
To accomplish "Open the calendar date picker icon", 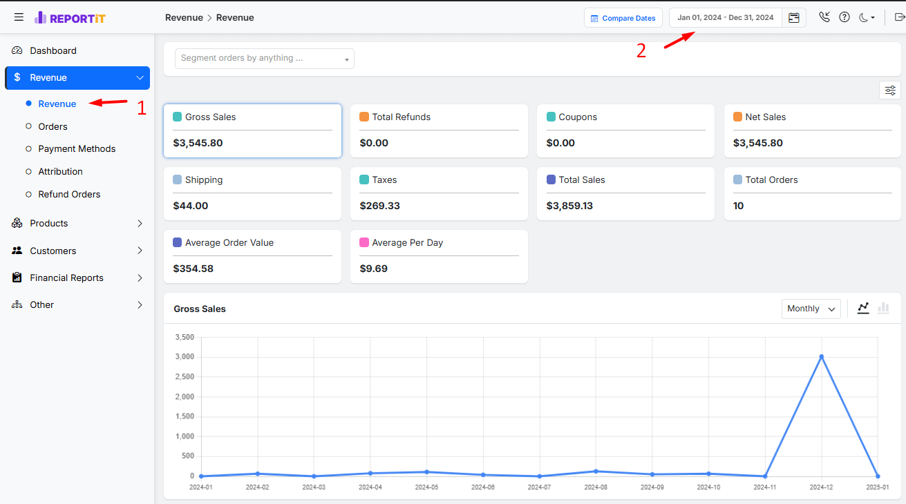I will pos(794,18).
